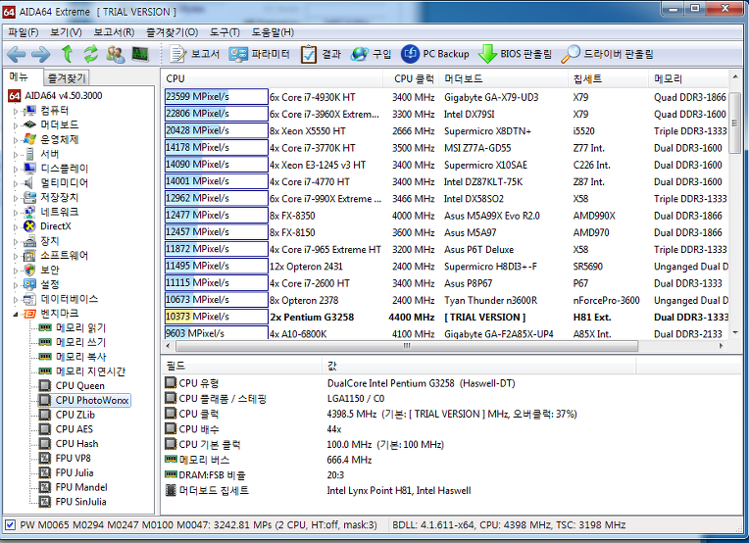
Task: Select the 23599 MPixel/s Core i7-4930K row
Action: (x=447, y=97)
